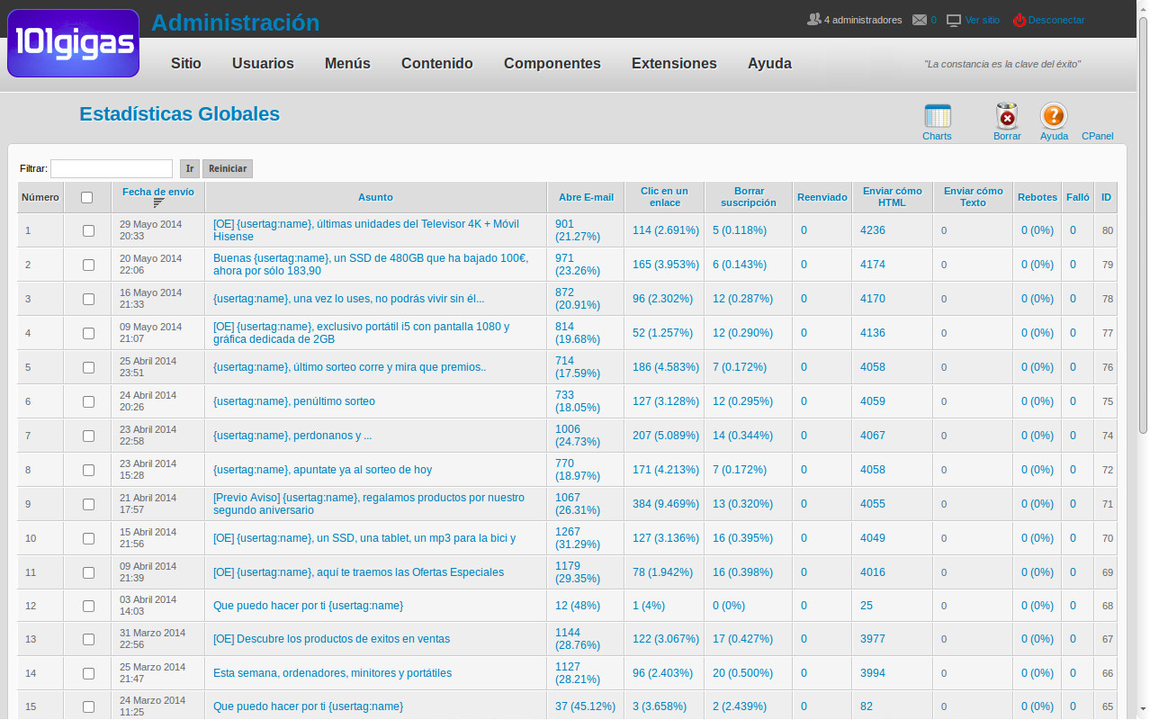Click the Borrar trash icon
This screenshot has height=720, width=1150.
tap(1007, 117)
